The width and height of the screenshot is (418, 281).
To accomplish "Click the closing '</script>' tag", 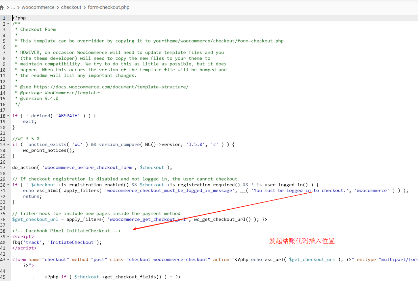I will [x=24, y=248].
